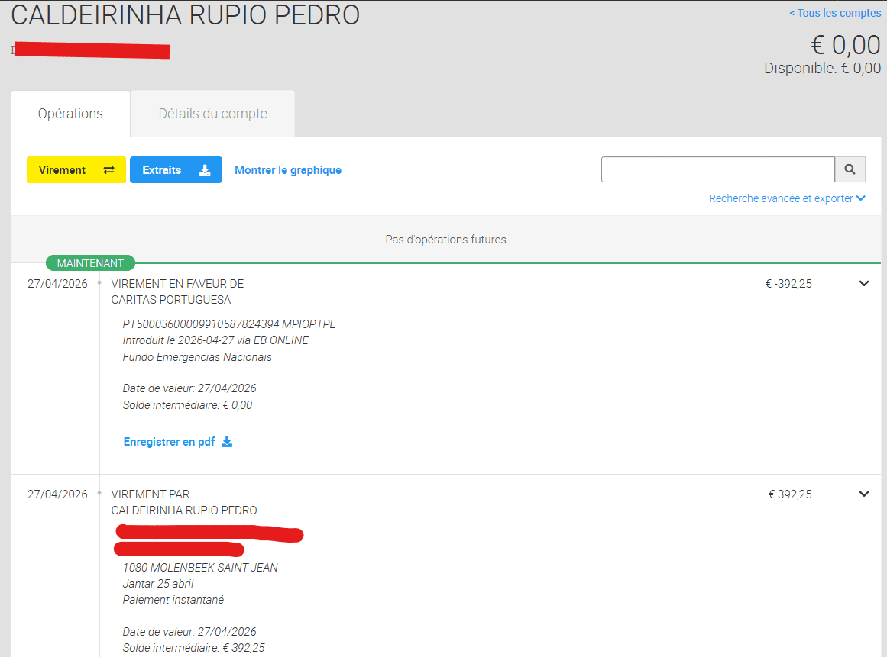Select text VIREMENT EN FAVEUR DE
Image resolution: width=887 pixels, height=657 pixels.
pyautogui.click(x=177, y=284)
